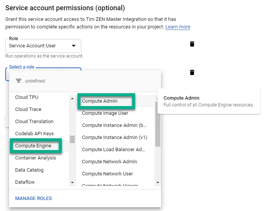Choose the Compute Admin role

pos(115,101)
